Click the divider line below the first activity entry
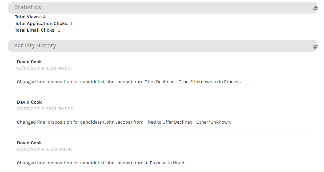 point(163,92)
